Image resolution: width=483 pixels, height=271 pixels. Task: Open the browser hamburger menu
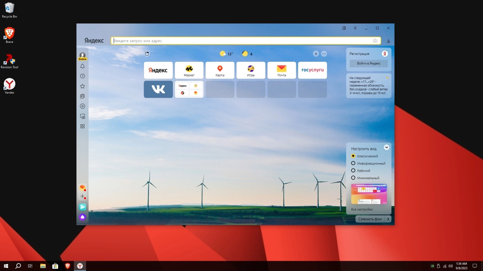coord(355,28)
